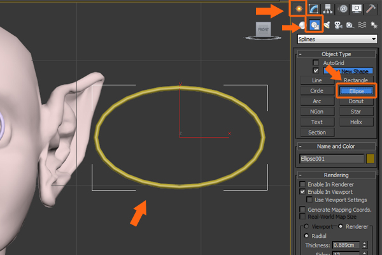This screenshot has height=255, width=382.
Task: Click the Start New Shape button
Action: [348, 71]
